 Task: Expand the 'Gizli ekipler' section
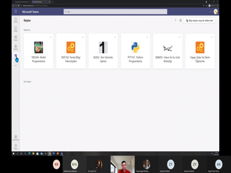27,82
